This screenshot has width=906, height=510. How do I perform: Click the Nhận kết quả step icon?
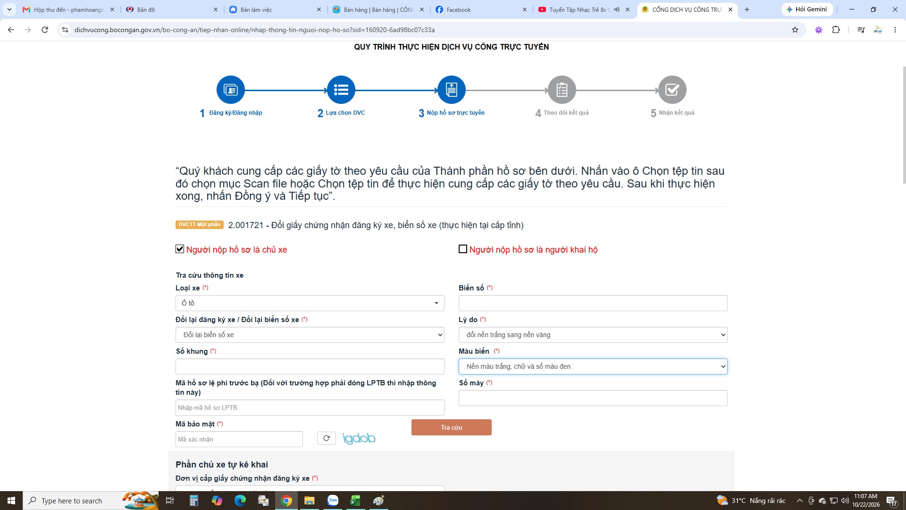point(672,90)
